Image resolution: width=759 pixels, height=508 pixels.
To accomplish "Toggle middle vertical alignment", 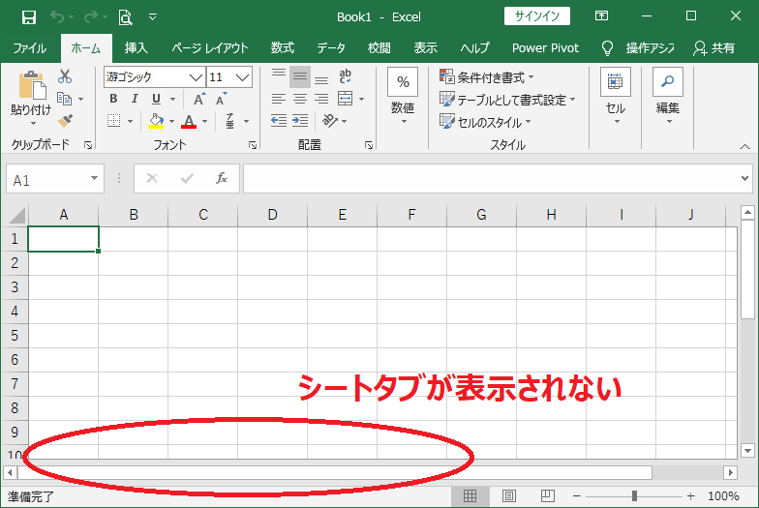I will point(300,76).
